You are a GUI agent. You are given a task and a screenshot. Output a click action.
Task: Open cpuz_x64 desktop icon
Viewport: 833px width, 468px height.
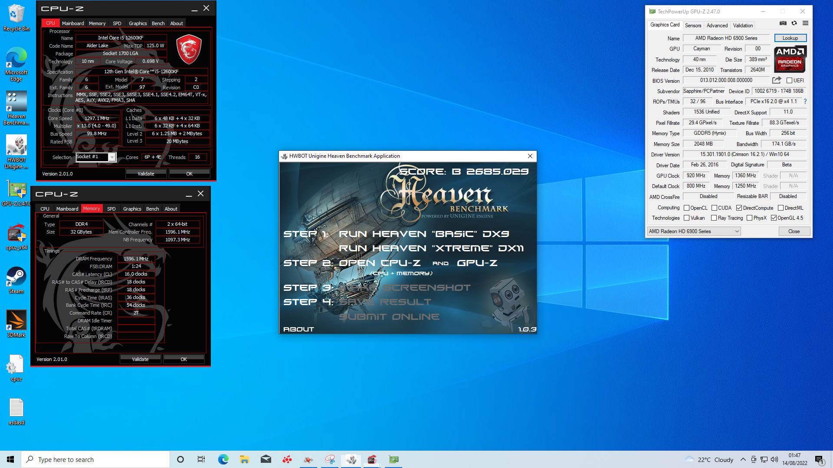pyautogui.click(x=16, y=237)
